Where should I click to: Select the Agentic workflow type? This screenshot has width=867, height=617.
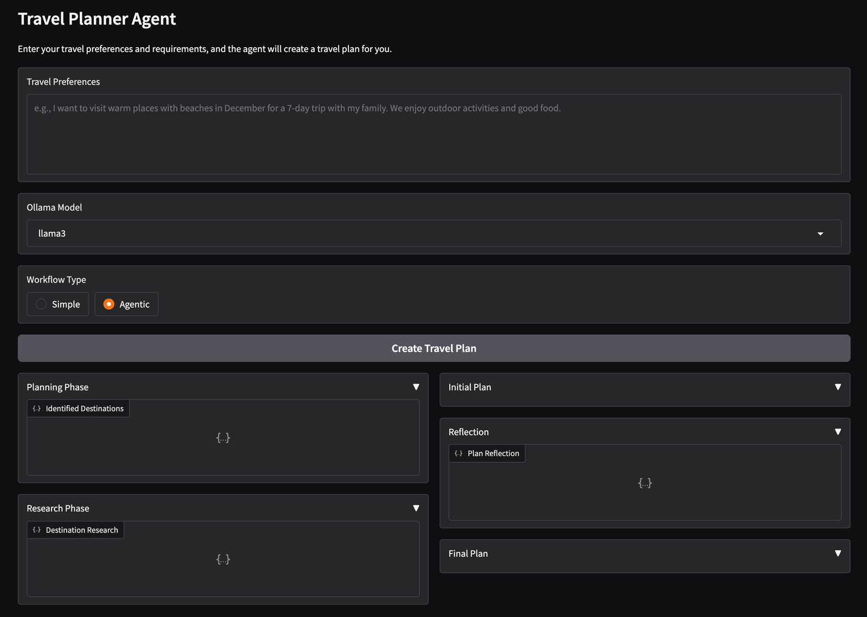point(126,304)
